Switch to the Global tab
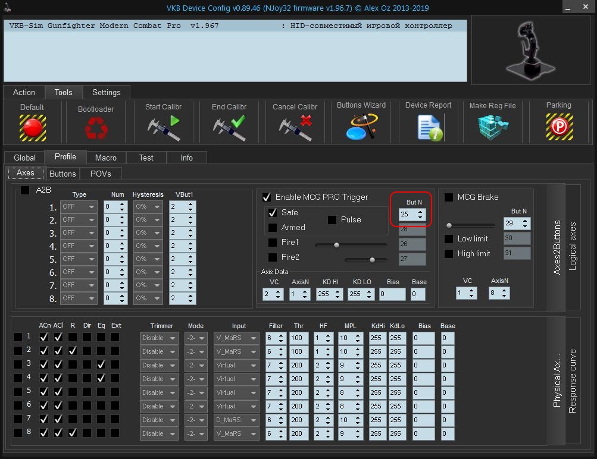597x459 pixels. pyautogui.click(x=25, y=158)
